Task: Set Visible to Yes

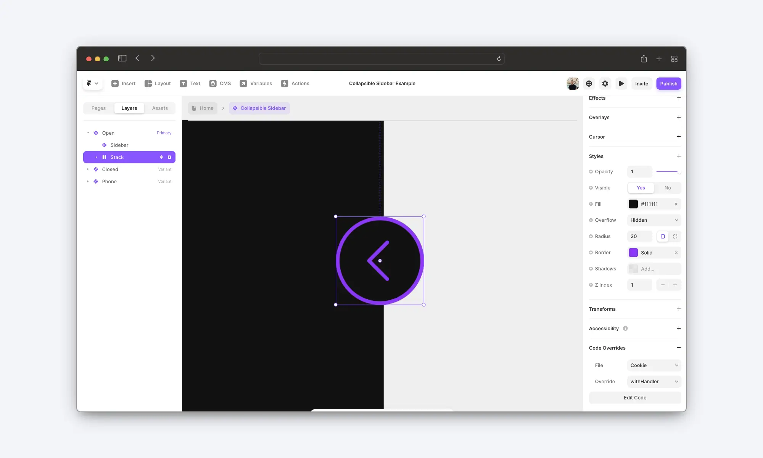Action: [x=641, y=188]
